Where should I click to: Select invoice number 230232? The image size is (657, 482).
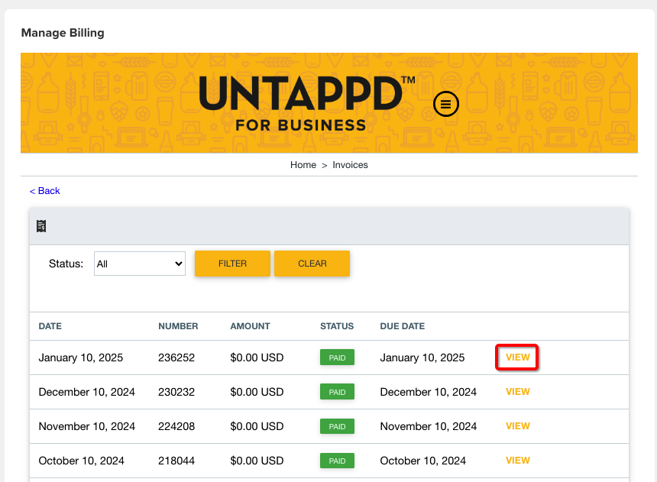tap(176, 392)
